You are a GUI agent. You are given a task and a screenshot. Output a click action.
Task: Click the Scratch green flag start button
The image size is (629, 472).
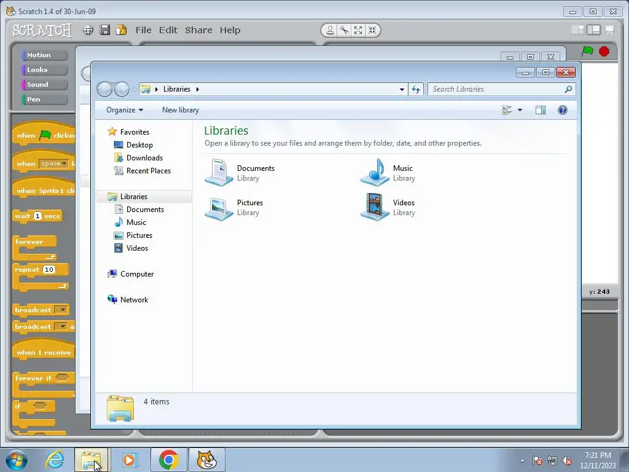coord(588,51)
